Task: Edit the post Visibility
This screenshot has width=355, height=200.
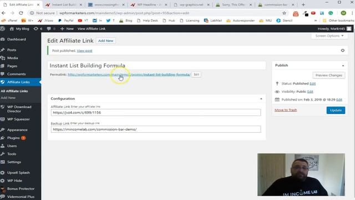Action: click(x=310, y=92)
